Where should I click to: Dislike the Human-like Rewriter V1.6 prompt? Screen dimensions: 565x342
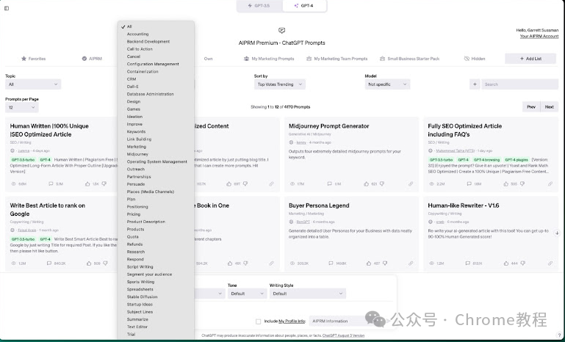point(522,263)
